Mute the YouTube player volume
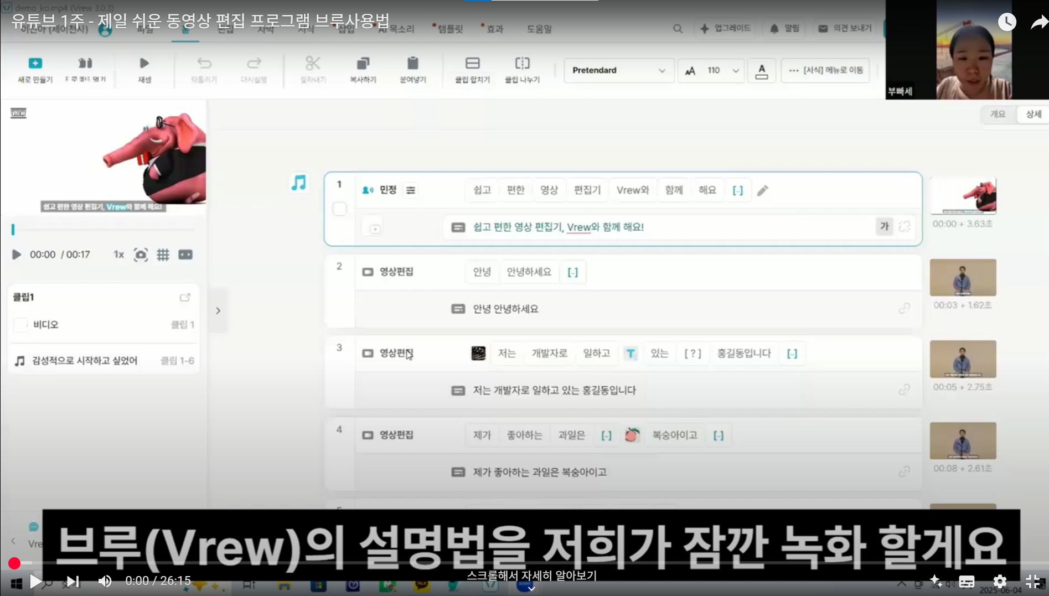Image resolution: width=1049 pixels, height=596 pixels. coord(105,581)
